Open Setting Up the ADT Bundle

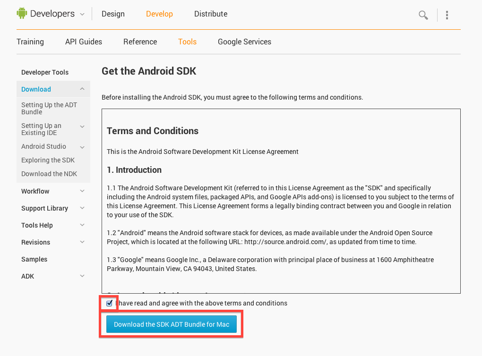click(49, 109)
